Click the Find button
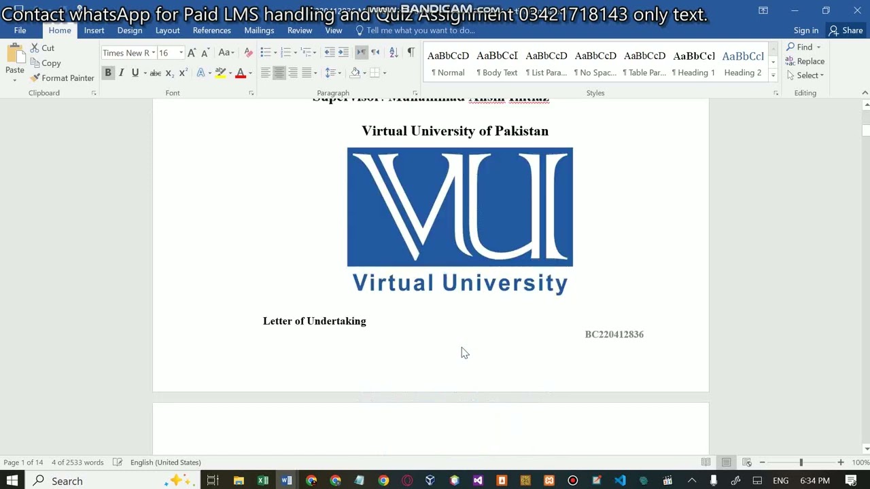 point(804,47)
